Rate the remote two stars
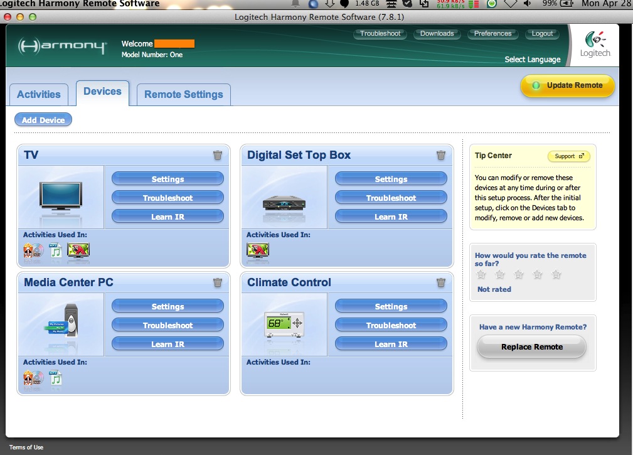Viewport: 633px width, 455px height. pyautogui.click(x=500, y=274)
